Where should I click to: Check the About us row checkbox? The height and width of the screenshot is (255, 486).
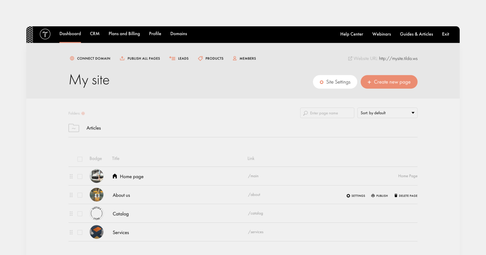pyautogui.click(x=80, y=195)
